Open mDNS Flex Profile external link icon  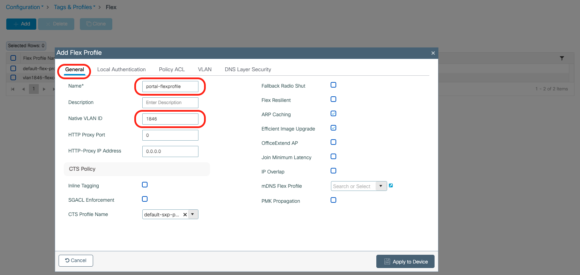[391, 186]
